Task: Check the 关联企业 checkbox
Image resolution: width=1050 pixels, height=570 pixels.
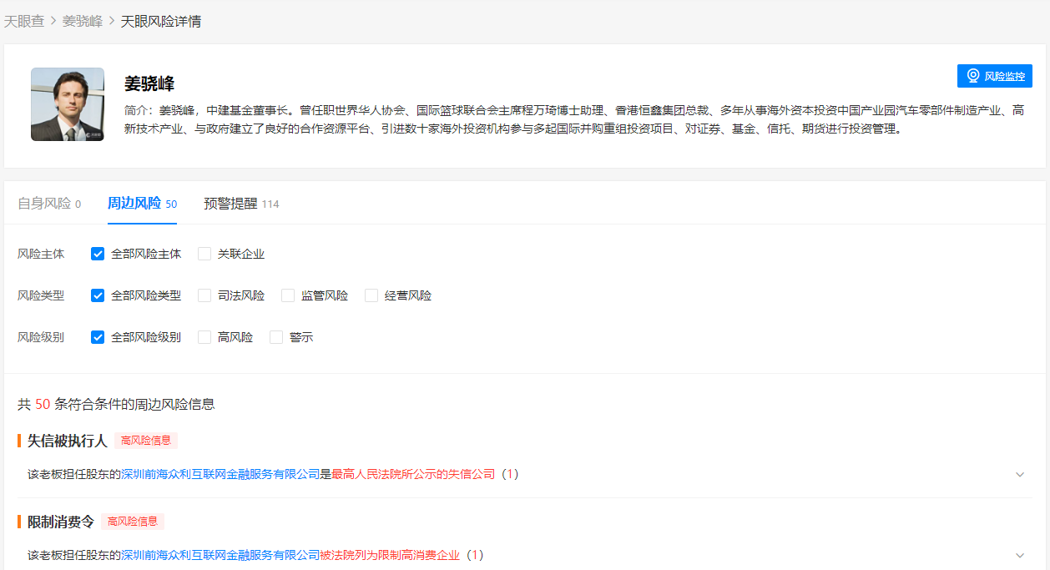Action: pyautogui.click(x=204, y=254)
